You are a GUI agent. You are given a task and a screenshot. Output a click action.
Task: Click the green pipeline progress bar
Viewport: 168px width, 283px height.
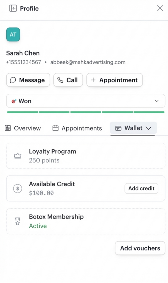coord(85,112)
